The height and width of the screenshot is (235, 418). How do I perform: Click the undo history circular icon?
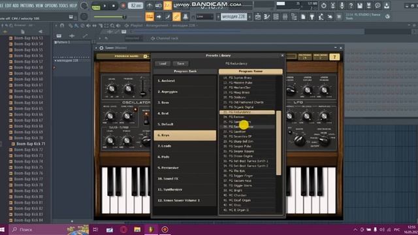click(x=324, y=5)
